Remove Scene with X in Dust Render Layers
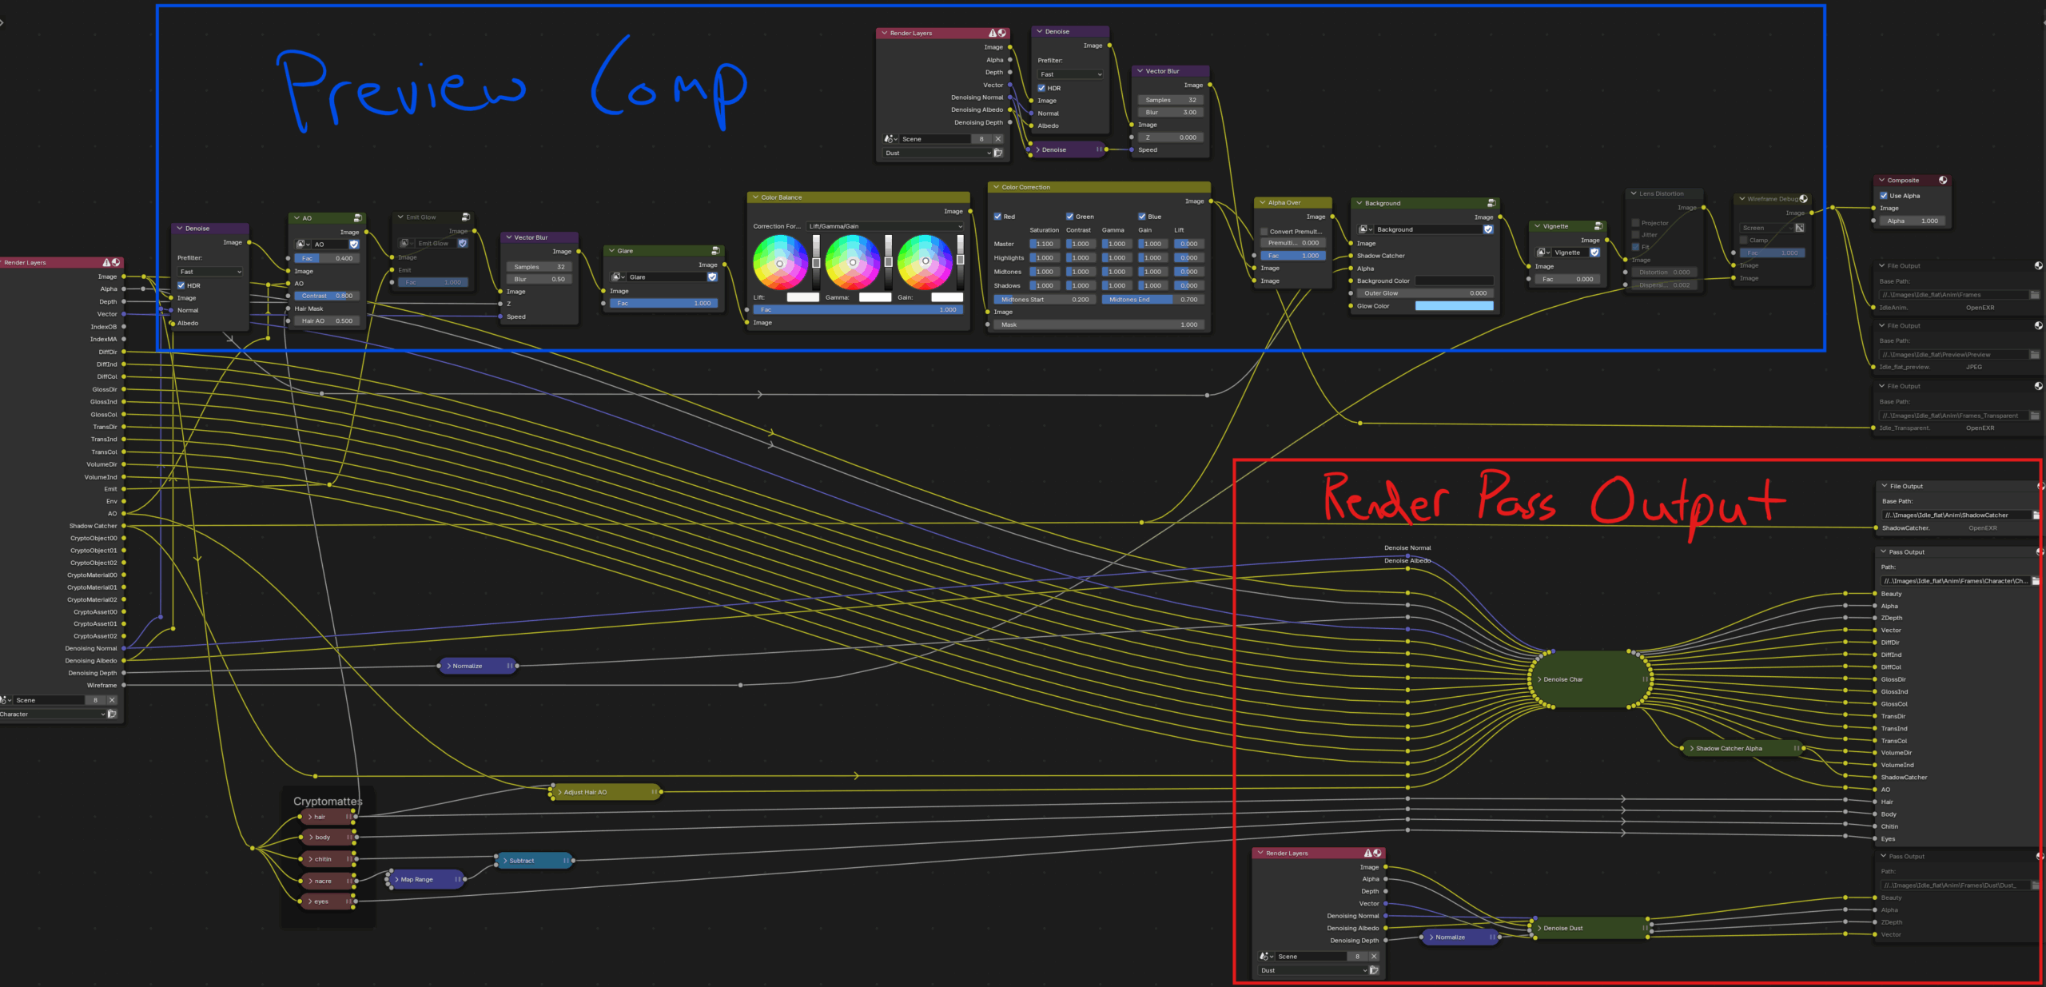Image resolution: width=2046 pixels, height=987 pixels. click(1374, 957)
